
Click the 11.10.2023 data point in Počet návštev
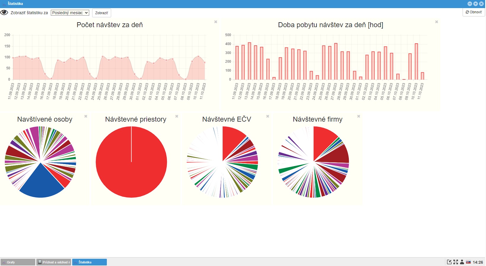[x=205, y=63]
